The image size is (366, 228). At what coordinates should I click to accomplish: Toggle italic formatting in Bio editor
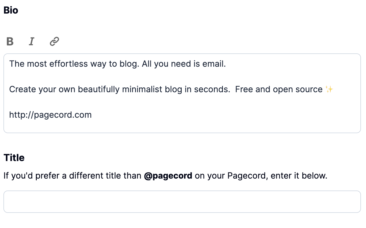[32, 41]
